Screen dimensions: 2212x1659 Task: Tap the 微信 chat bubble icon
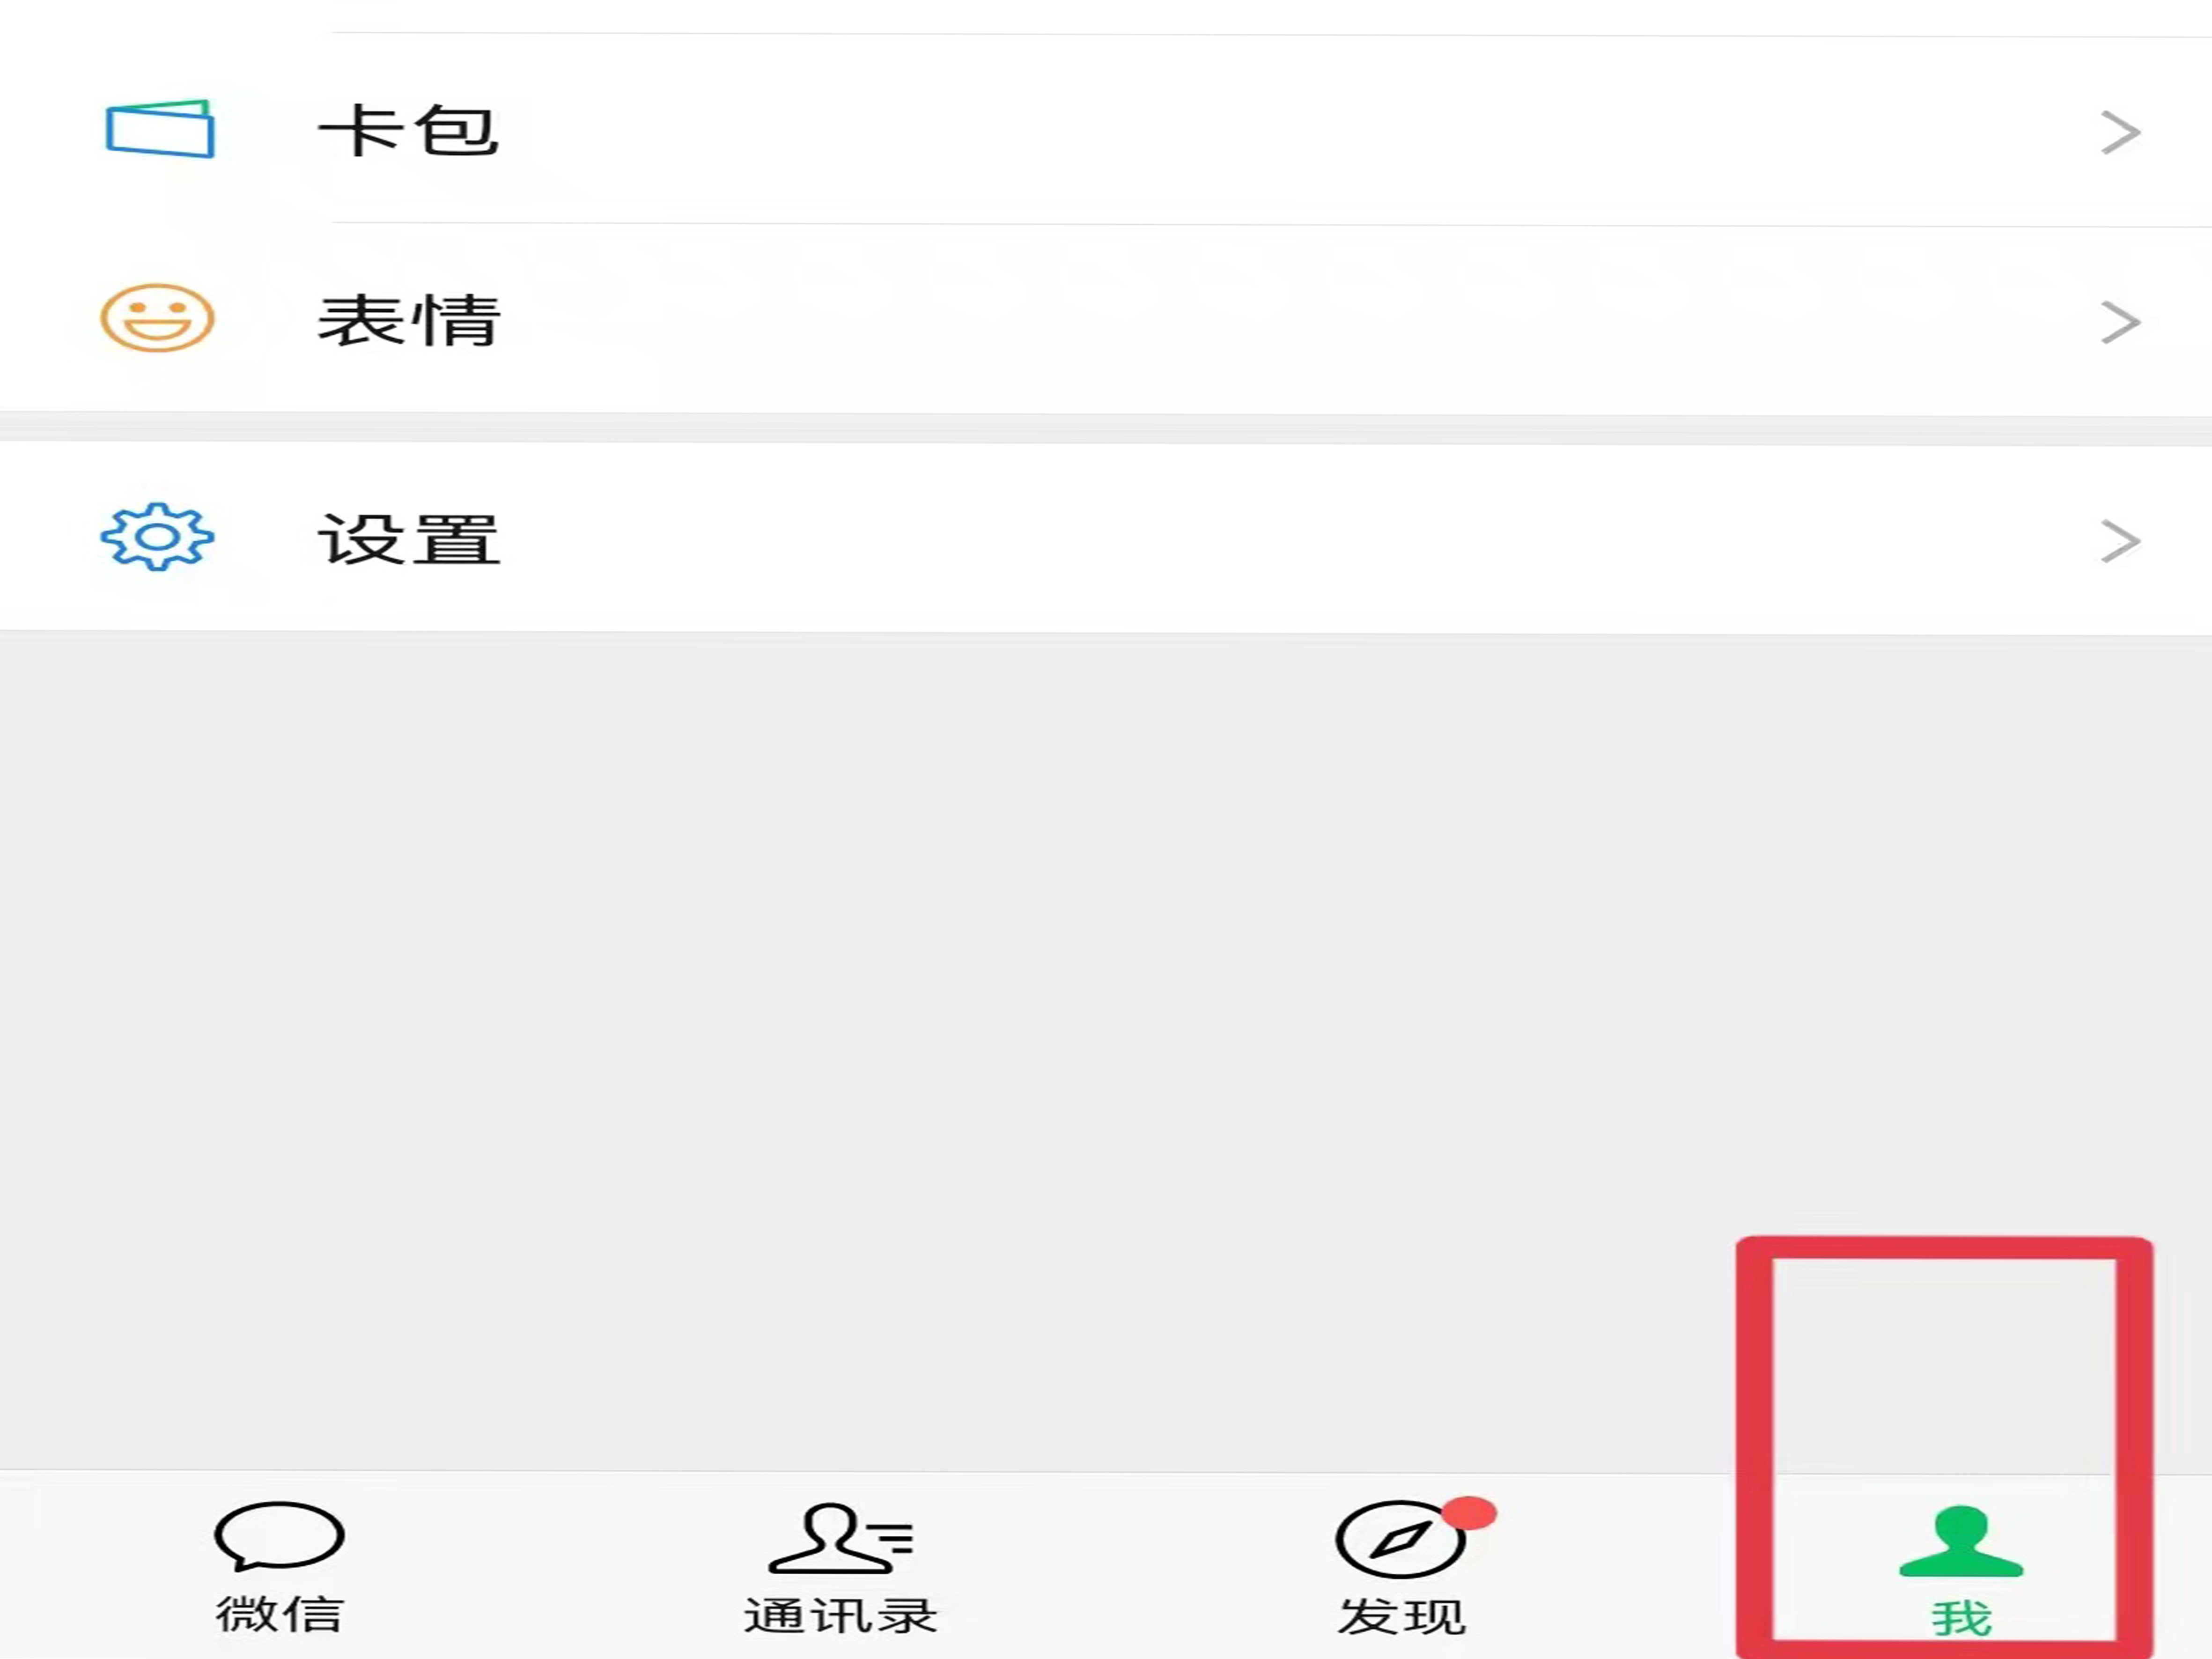click(279, 1536)
